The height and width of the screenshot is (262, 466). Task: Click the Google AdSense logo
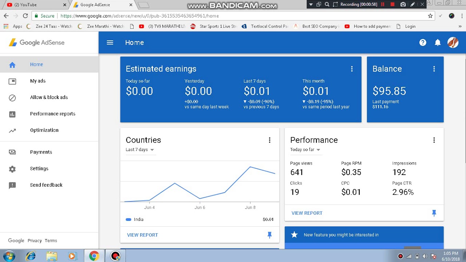pyautogui.click(x=36, y=43)
